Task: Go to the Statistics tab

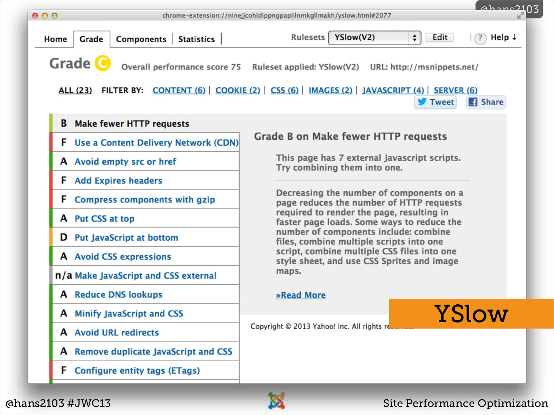Action: [196, 39]
